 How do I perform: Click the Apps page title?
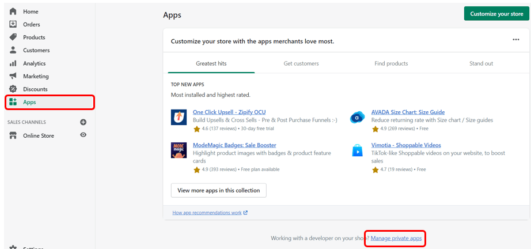[x=172, y=15]
